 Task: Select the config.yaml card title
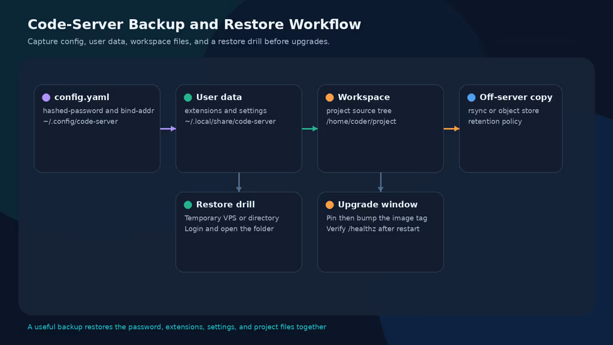(81, 98)
